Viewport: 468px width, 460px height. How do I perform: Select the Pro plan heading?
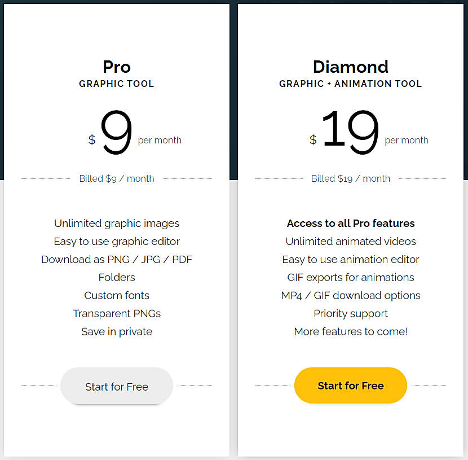click(x=116, y=67)
